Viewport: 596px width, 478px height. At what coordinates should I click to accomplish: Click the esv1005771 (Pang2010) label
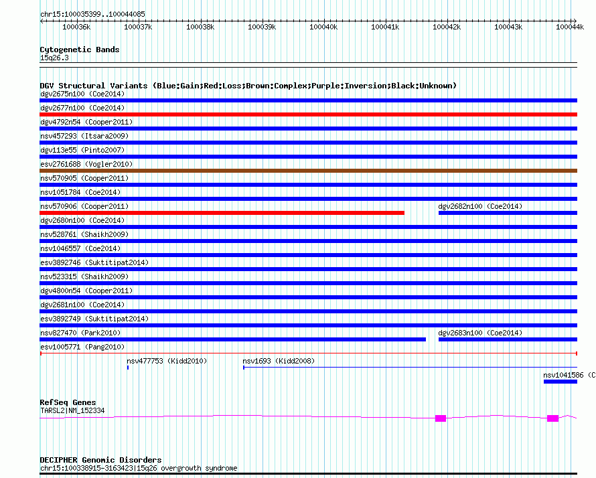coord(82,347)
